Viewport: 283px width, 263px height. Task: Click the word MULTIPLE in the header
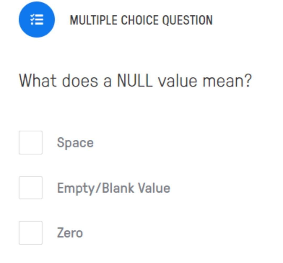coord(93,20)
